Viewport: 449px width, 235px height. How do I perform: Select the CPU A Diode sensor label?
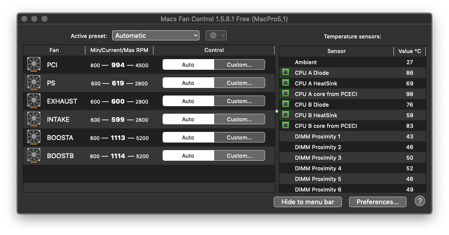[x=312, y=73]
